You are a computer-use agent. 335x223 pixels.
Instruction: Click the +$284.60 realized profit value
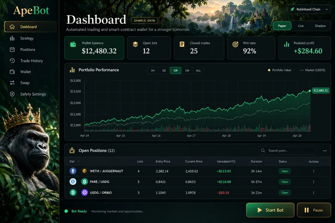308,51
